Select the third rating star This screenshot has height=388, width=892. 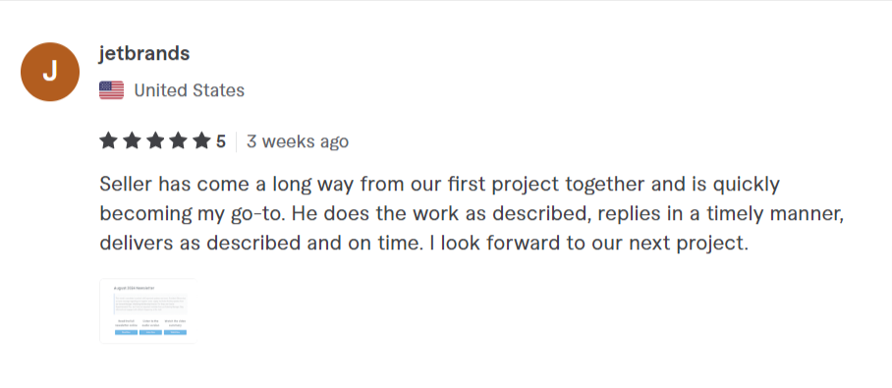155,140
